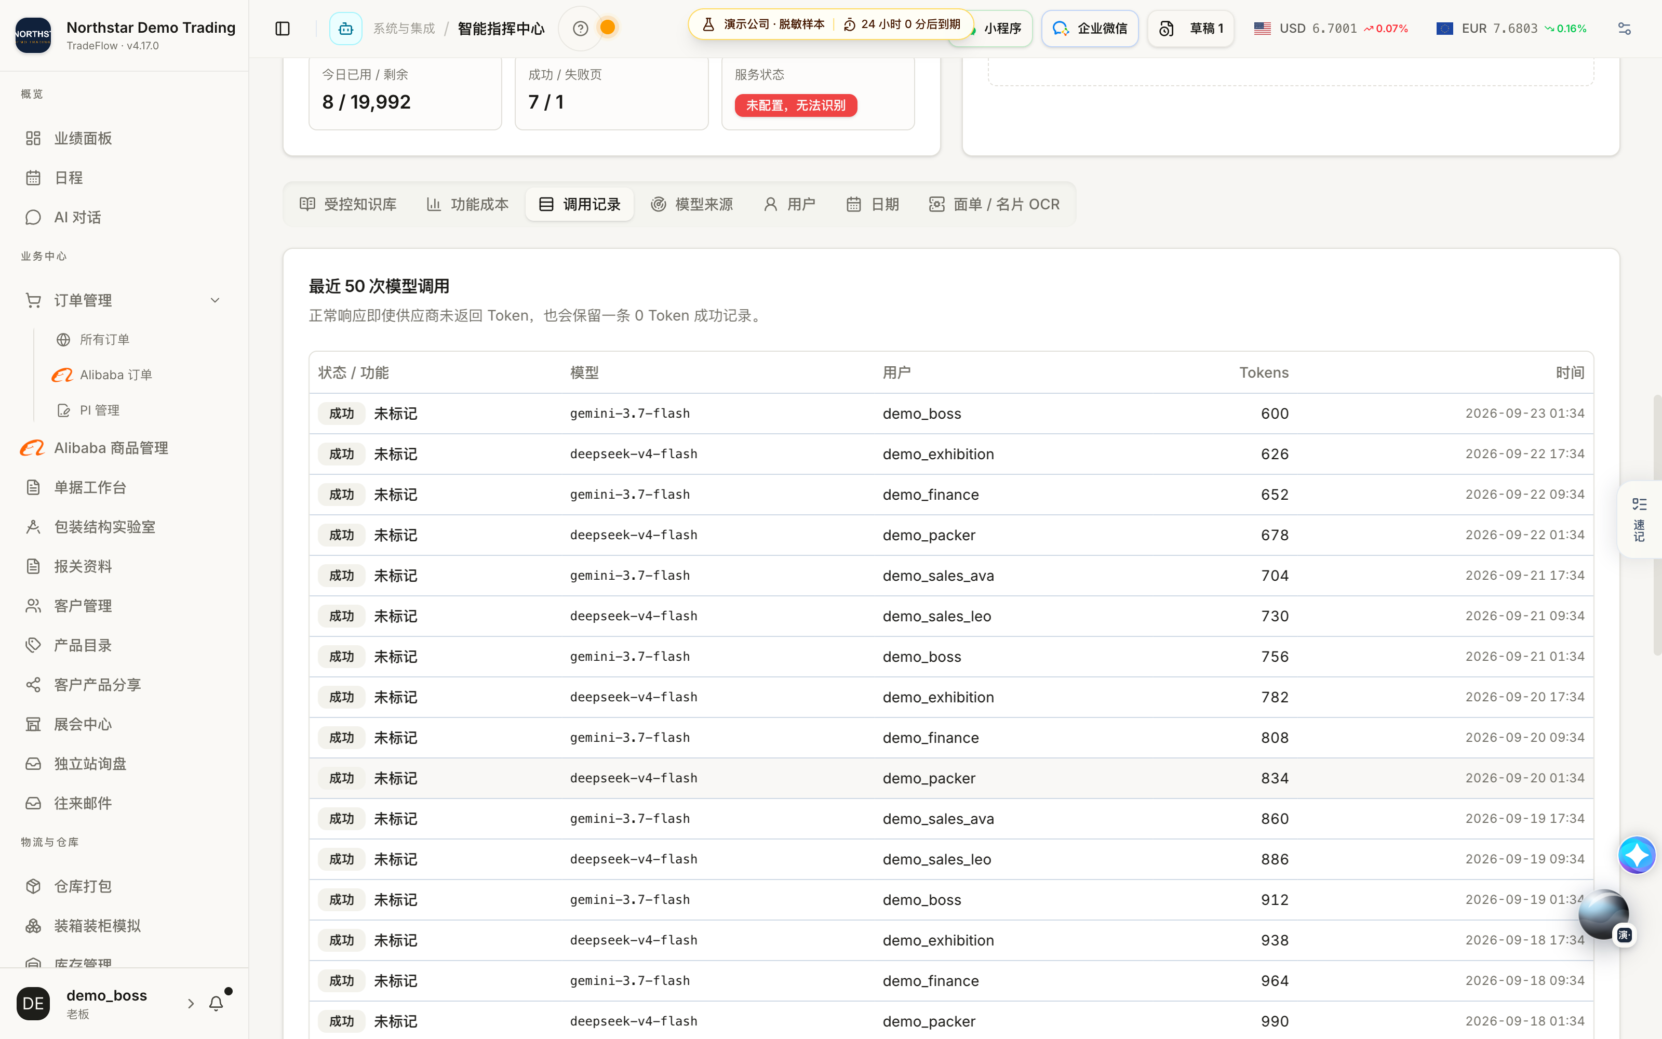This screenshot has width=1662, height=1039.
Task: Click the robot command center icon
Action: click(345, 28)
